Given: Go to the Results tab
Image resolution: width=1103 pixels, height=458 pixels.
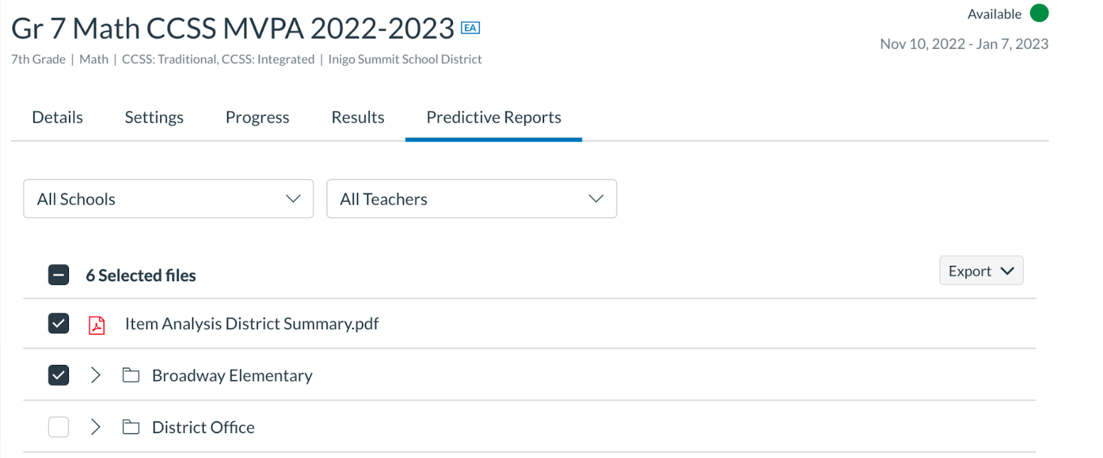Looking at the screenshot, I should coord(358,117).
